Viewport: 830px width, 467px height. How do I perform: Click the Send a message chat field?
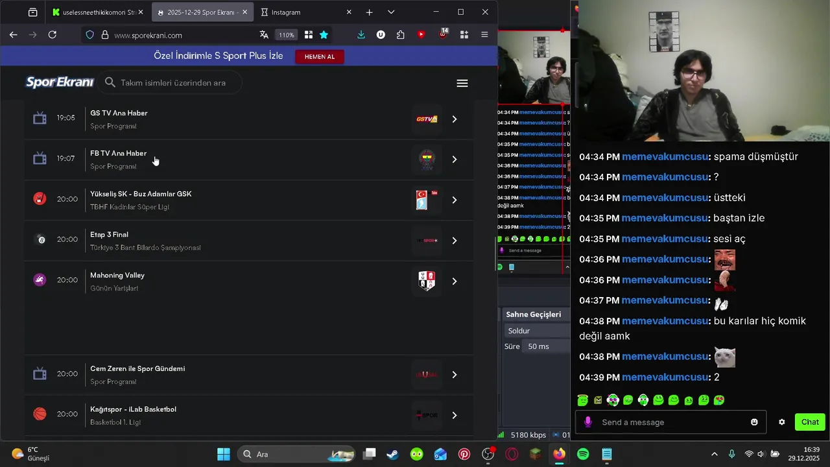[670, 422]
